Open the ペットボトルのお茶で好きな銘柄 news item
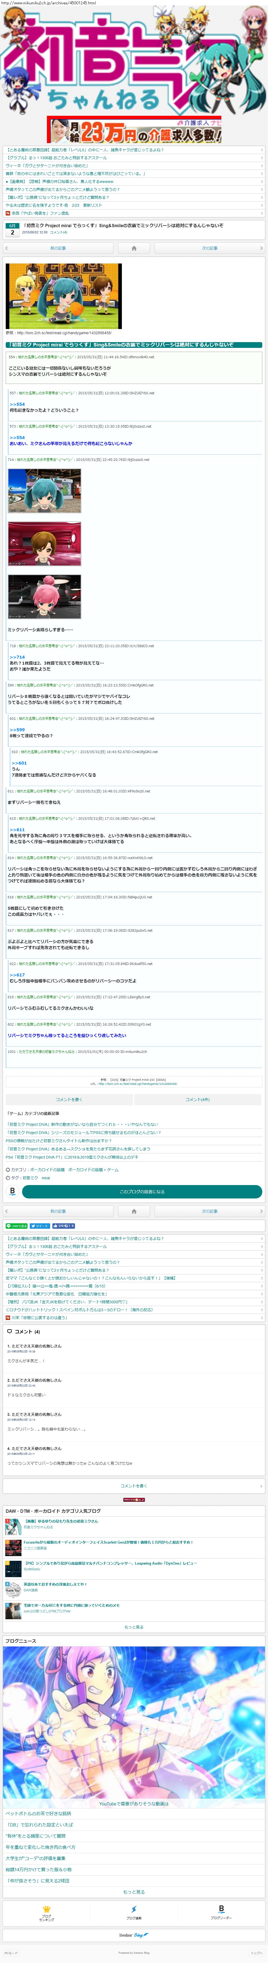 (x=134, y=1814)
